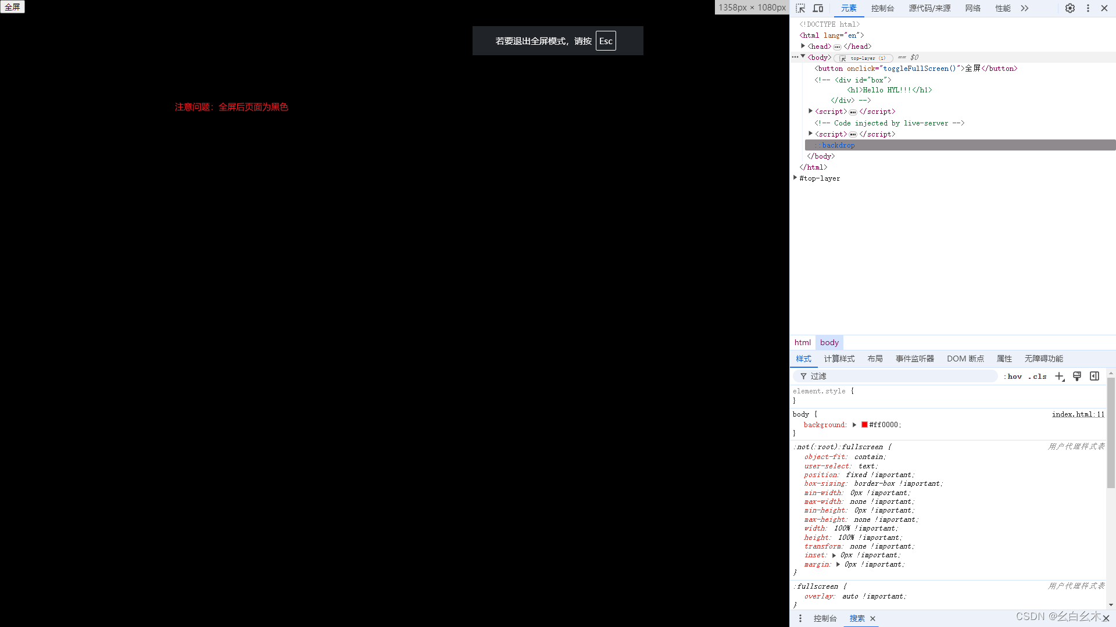Open the red #ff0000 background color swatch
This screenshot has height=627, width=1116.
(864, 425)
